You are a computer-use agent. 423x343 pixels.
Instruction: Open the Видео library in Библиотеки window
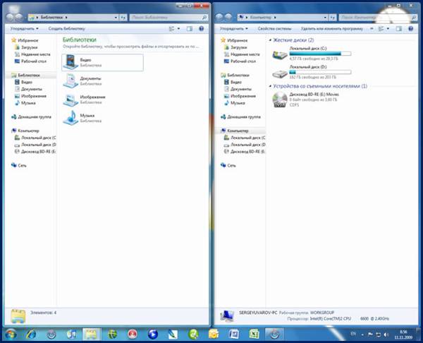click(x=102, y=62)
